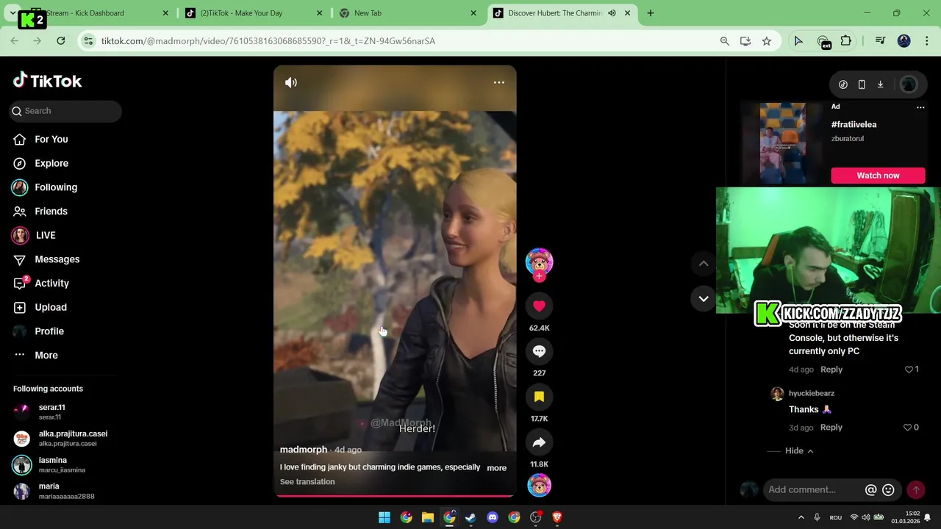The width and height of the screenshot is (941, 529).
Task: Open the Chrome extensions puzzle icon
Action: coord(846,41)
